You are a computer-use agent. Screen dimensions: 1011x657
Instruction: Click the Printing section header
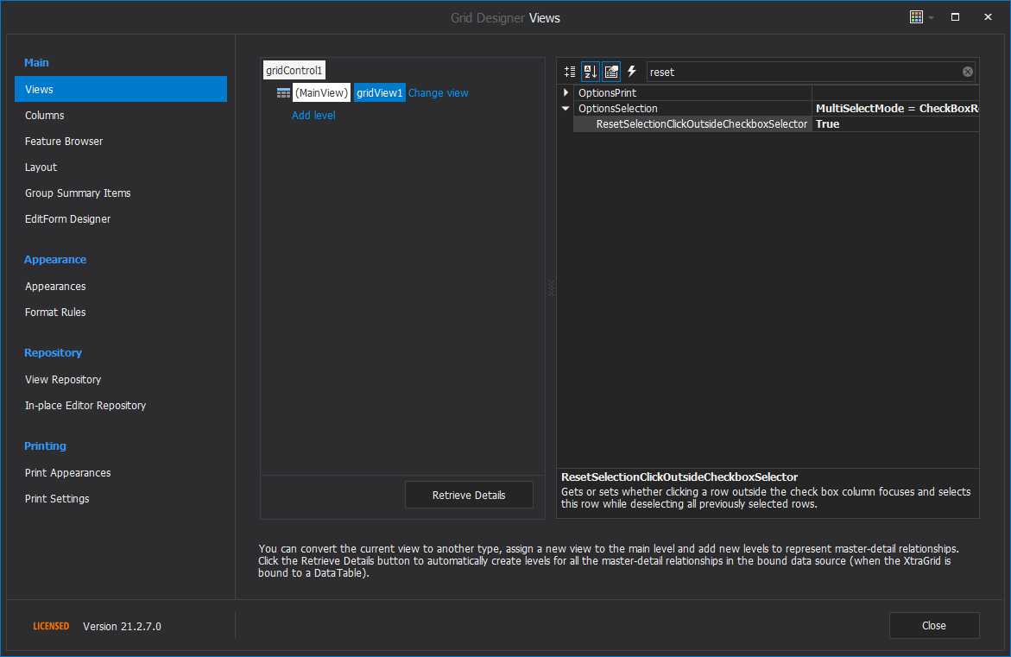[45, 445]
